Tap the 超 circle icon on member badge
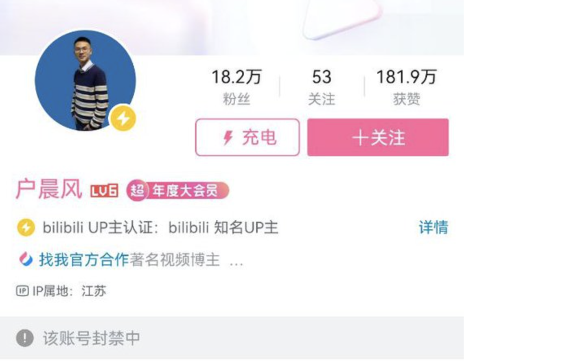Screen dimensions: 565x364 coord(137,190)
